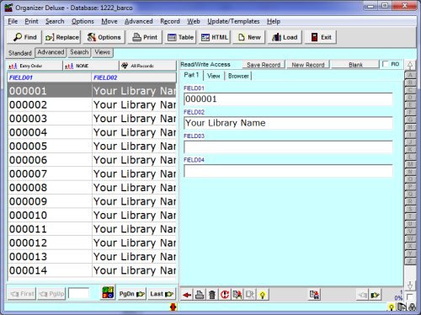Click the Blank button
The height and width of the screenshot is (315, 421).
(x=355, y=65)
